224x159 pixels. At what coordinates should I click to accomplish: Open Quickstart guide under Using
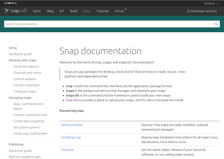[x=20, y=54]
